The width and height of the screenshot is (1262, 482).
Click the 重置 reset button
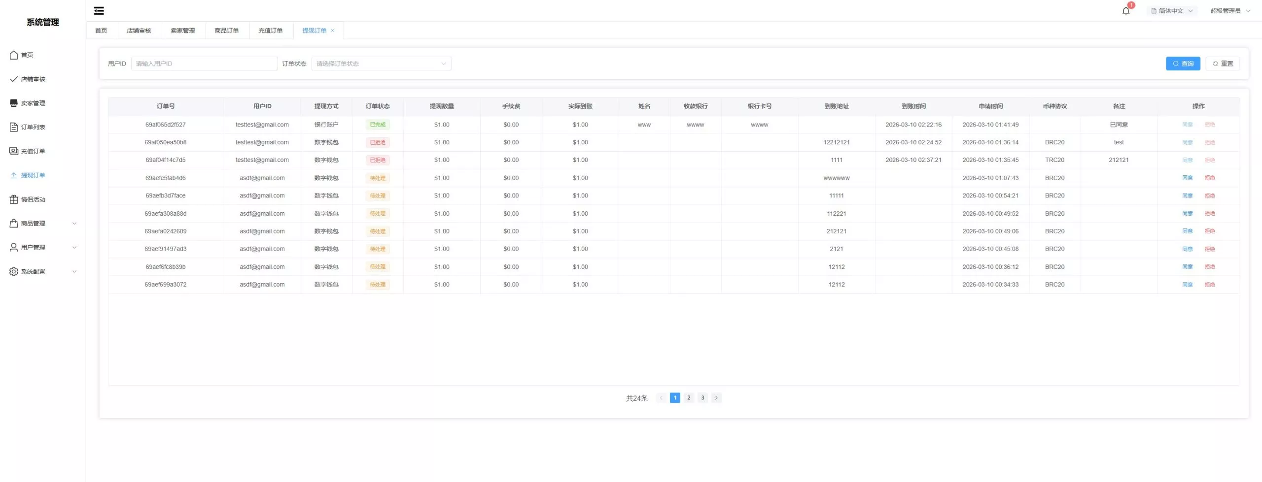coord(1223,64)
